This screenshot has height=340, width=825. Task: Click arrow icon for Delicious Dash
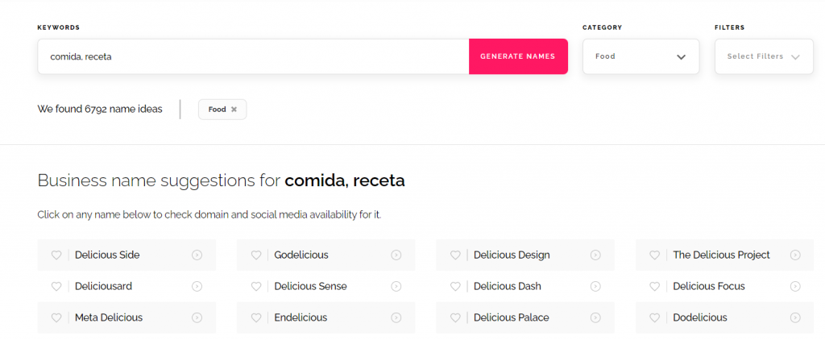(x=595, y=286)
